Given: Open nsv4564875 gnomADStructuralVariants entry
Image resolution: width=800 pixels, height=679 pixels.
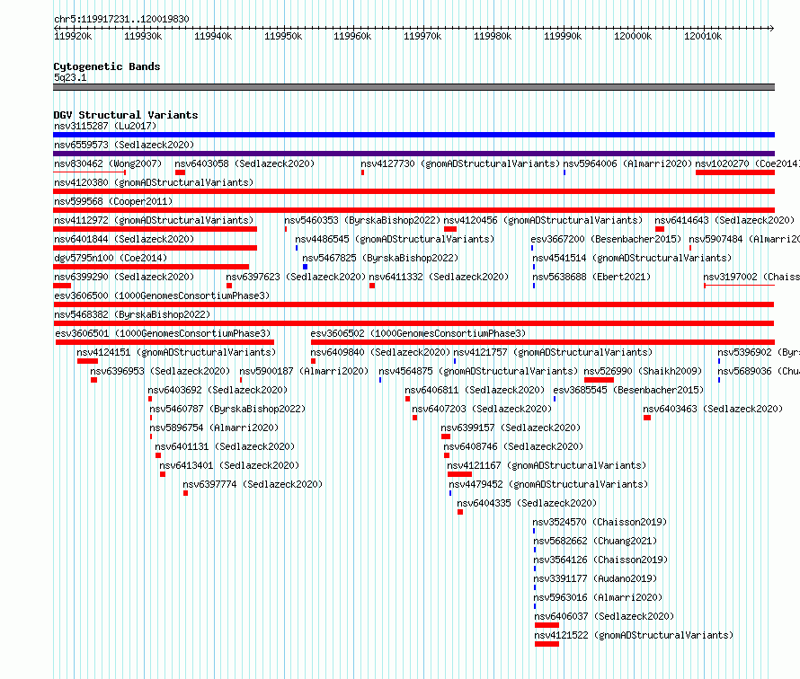Looking at the screenshot, I should [x=478, y=371].
